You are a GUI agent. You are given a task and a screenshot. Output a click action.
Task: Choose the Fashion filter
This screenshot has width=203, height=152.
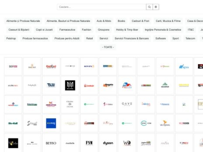tap(87, 30)
